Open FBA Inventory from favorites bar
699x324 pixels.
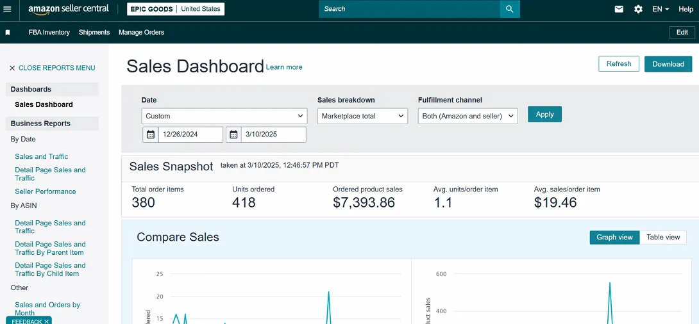(x=49, y=33)
